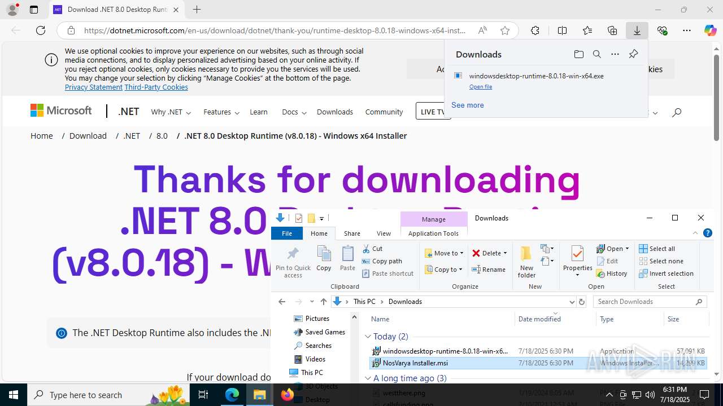Screen dimensions: 723x406
Task: Open the Delete dropdown in Explorer
Action: click(x=505, y=253)
